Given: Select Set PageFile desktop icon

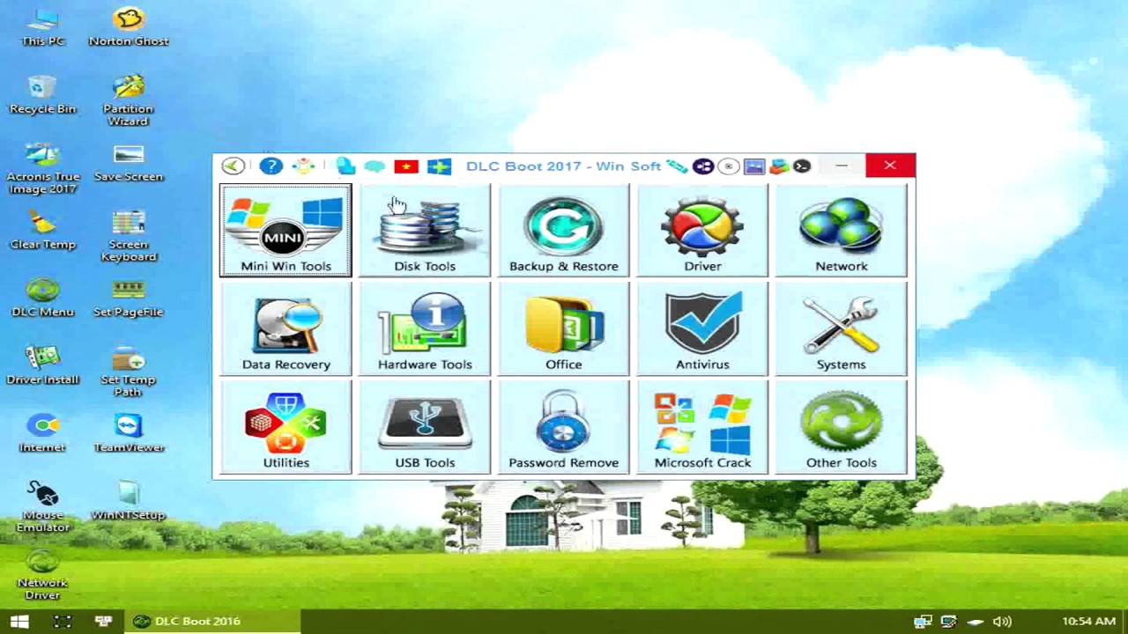Looking at the screenshot, I should click(x=129, y=299).
